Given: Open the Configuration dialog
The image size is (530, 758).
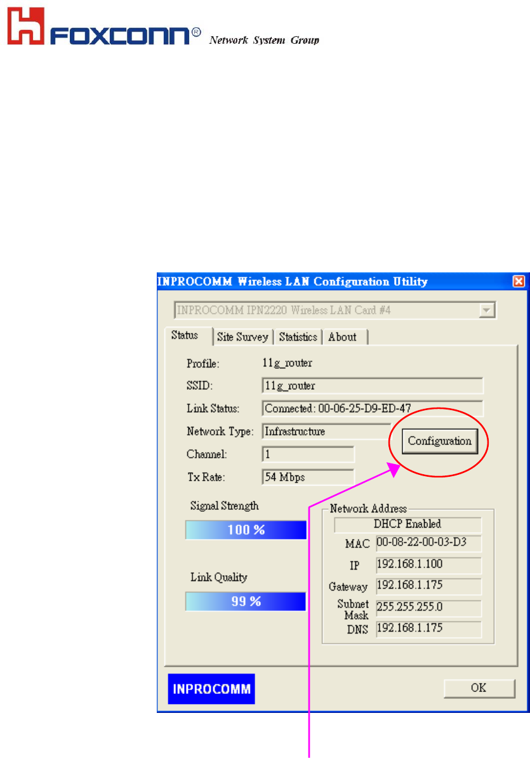Looking at the screenshot, I should (x=440, y=441).
